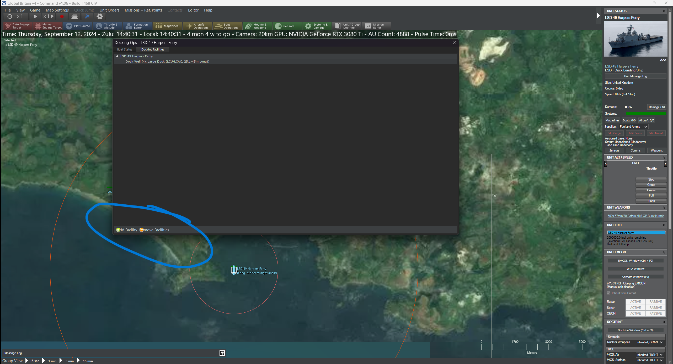Run simulation for 15 sec
This screenshot has width=673, height=364.
coord(32,361)
